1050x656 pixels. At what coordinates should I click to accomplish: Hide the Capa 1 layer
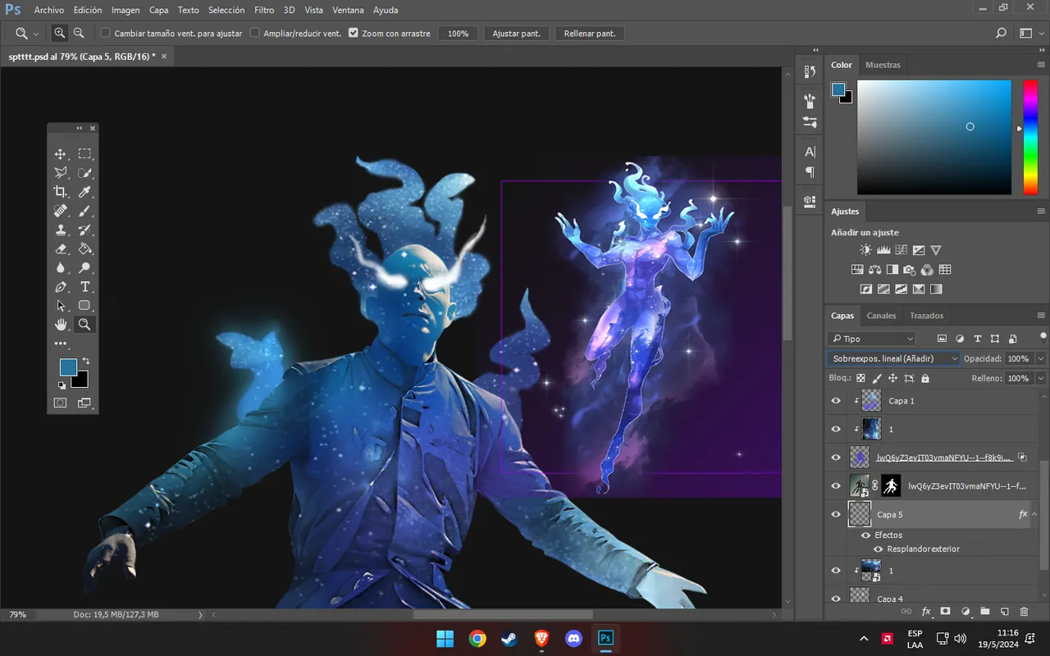(x=836, y=401)
